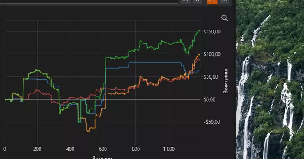Click the leftmost square toolbar button

click(185, 2)
